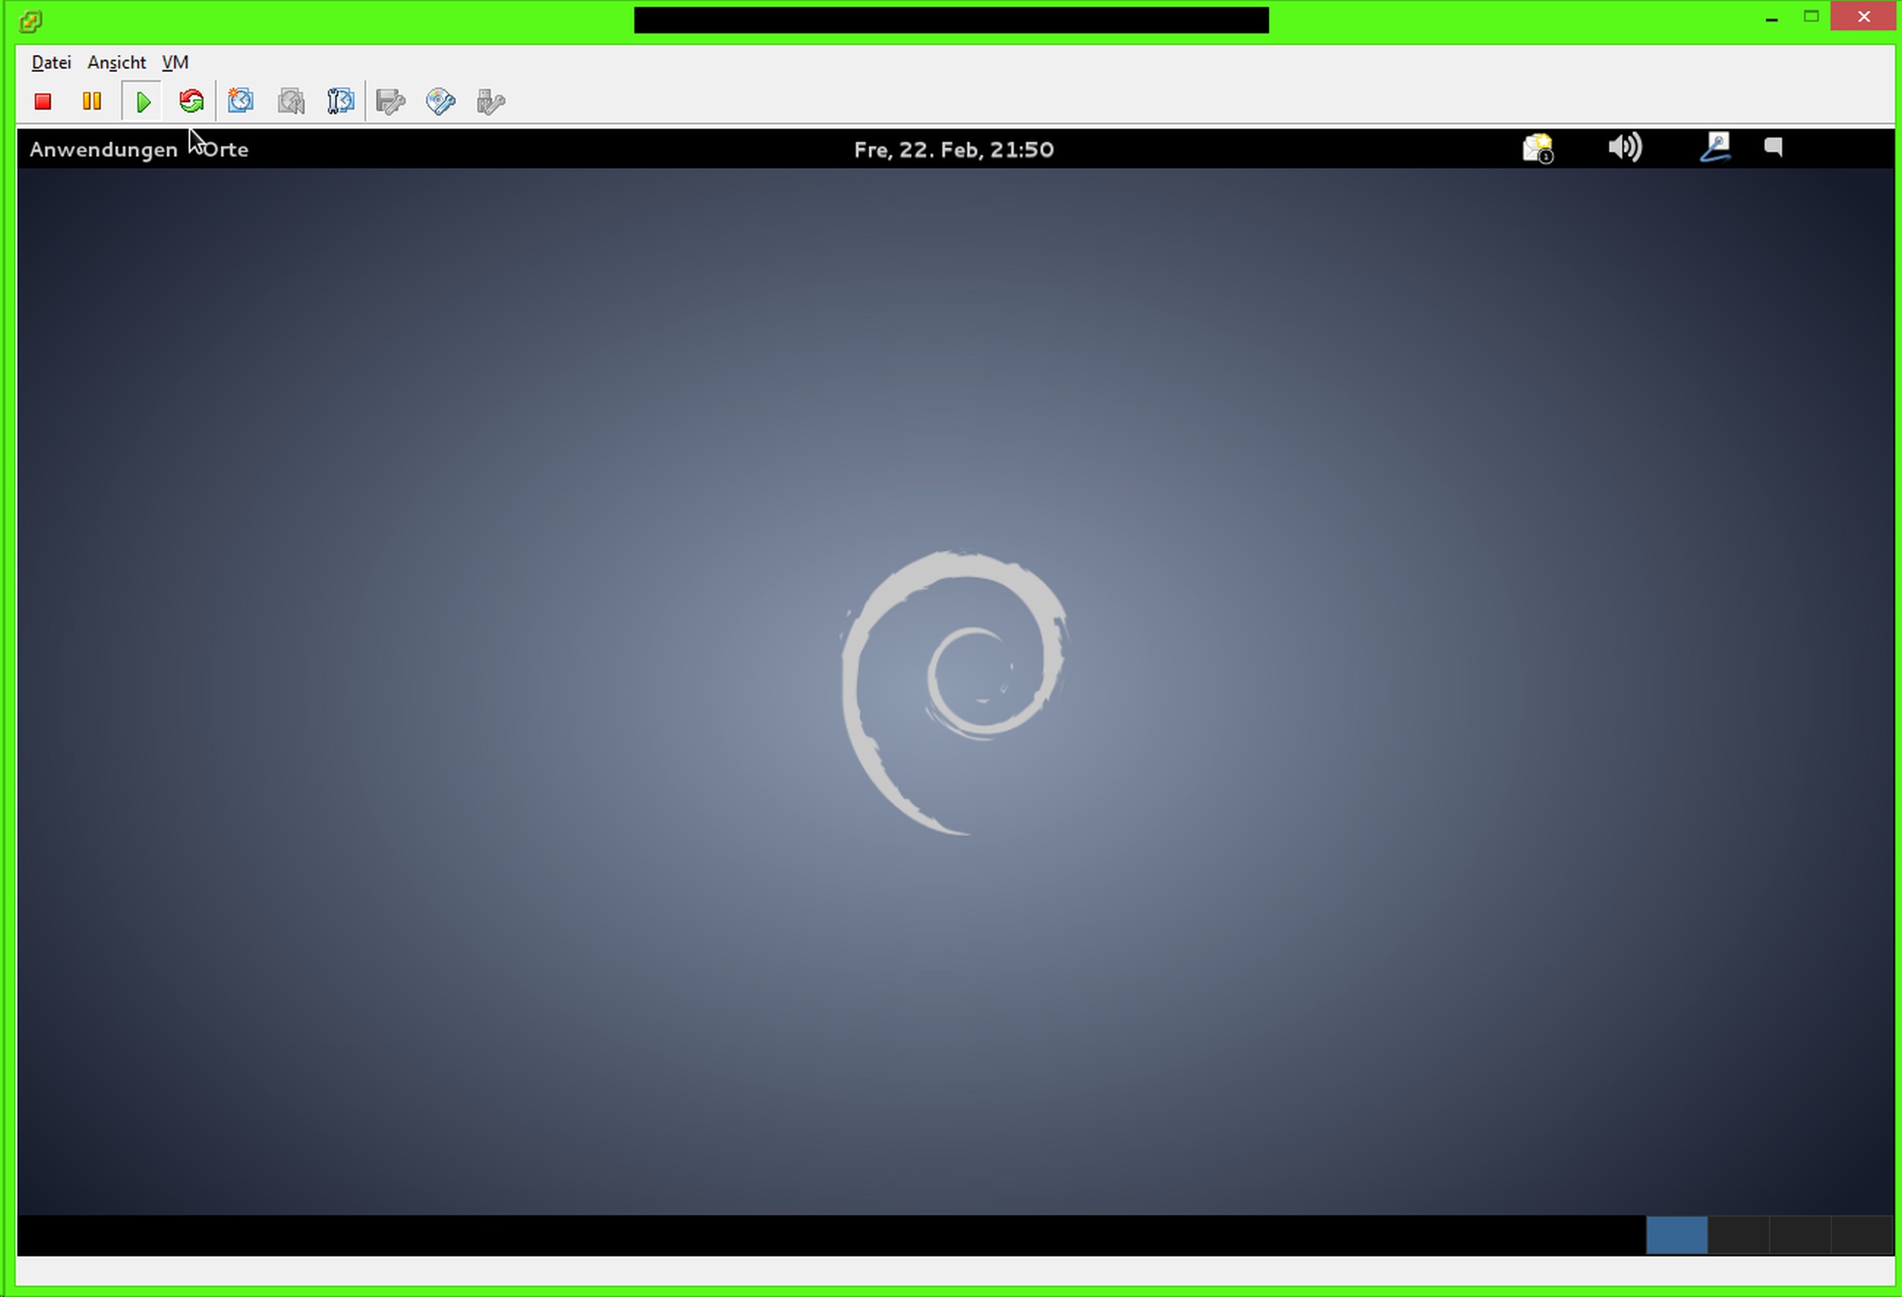Open the snapshot manager icon
1902x1297 pixels.
[340, 102]
